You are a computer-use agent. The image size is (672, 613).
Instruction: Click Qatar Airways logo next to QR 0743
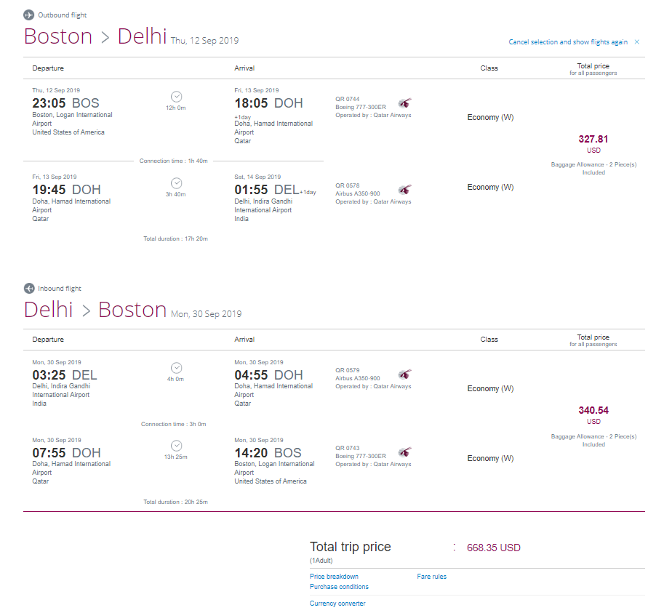(404, 452)
